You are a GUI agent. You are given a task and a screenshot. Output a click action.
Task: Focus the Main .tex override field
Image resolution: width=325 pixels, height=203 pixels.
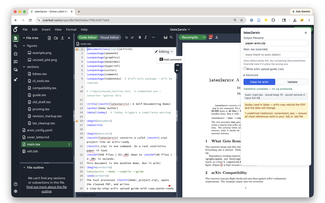tap(276, 55)
